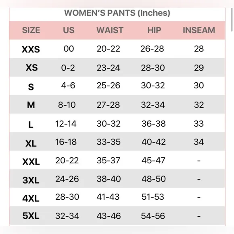Click the INSEAM column header

[x=199, y=30]
